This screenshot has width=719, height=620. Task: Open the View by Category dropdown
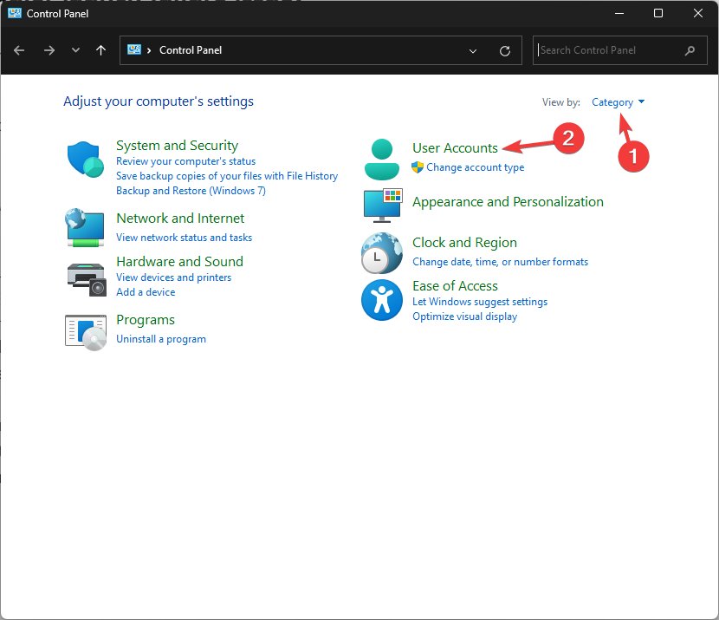(618, 102)
